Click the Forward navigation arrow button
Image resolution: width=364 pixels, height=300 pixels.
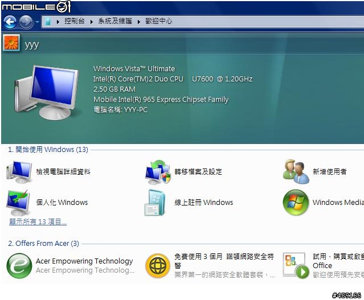click(x=26, y=22)
